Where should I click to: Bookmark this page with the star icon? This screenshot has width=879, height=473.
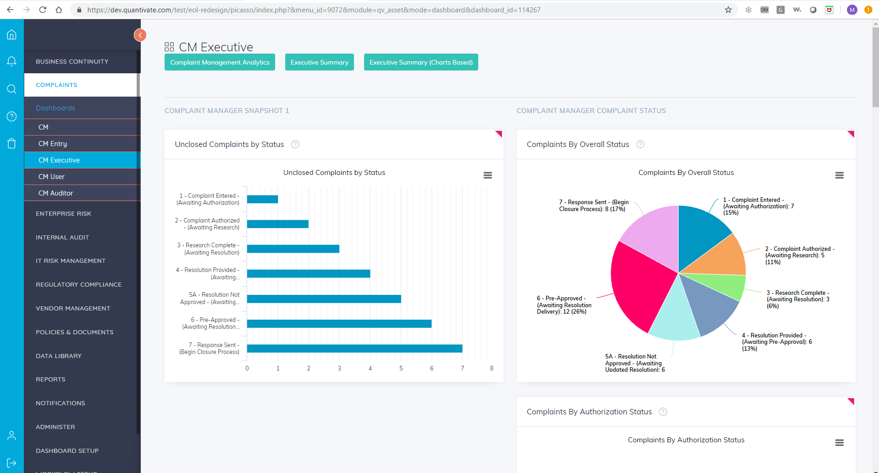[728, 10]
